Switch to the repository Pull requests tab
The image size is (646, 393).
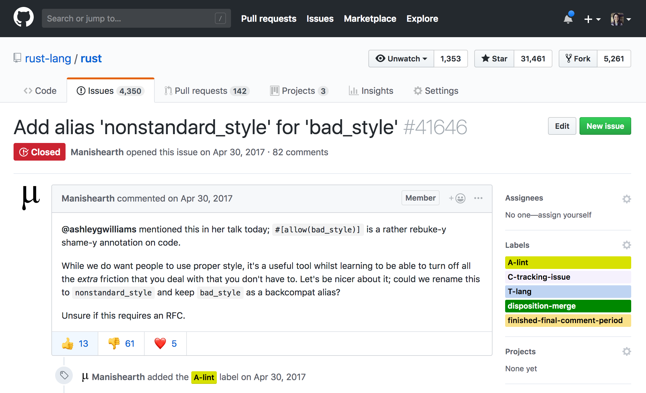(207, 91)
